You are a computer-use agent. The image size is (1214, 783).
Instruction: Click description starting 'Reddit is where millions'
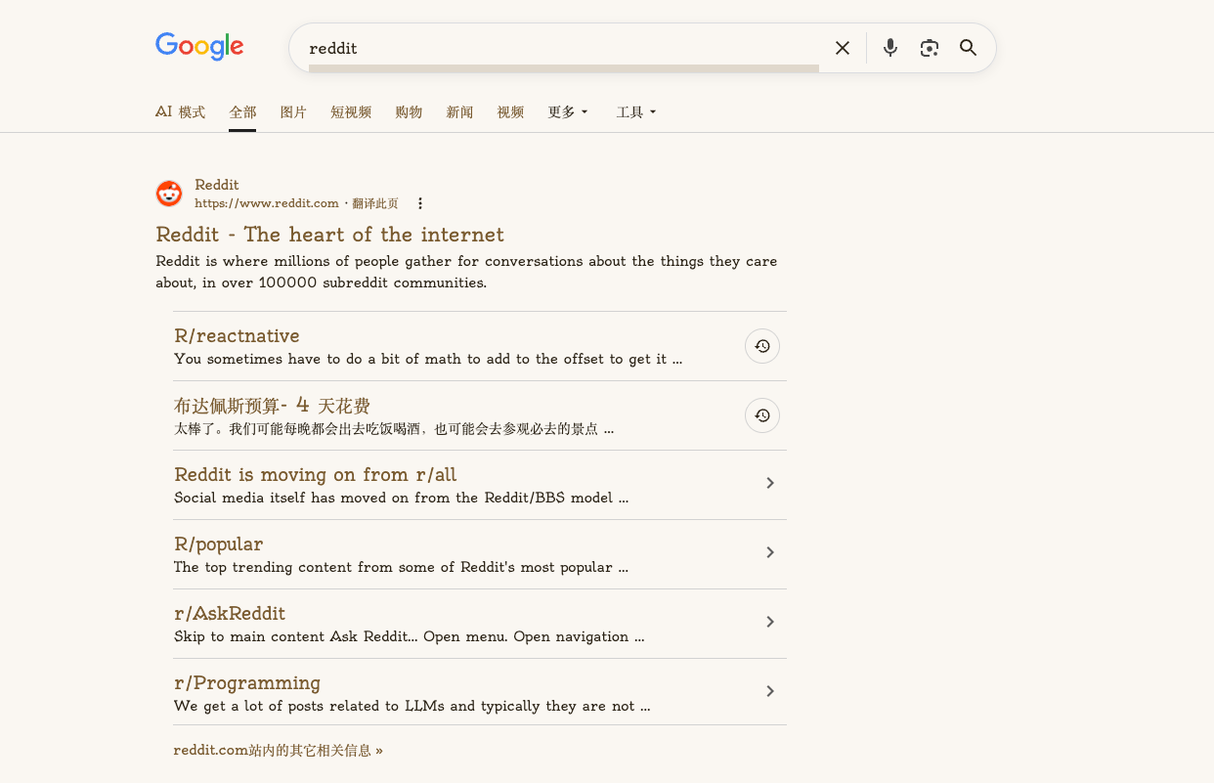(x=466, y=272)
